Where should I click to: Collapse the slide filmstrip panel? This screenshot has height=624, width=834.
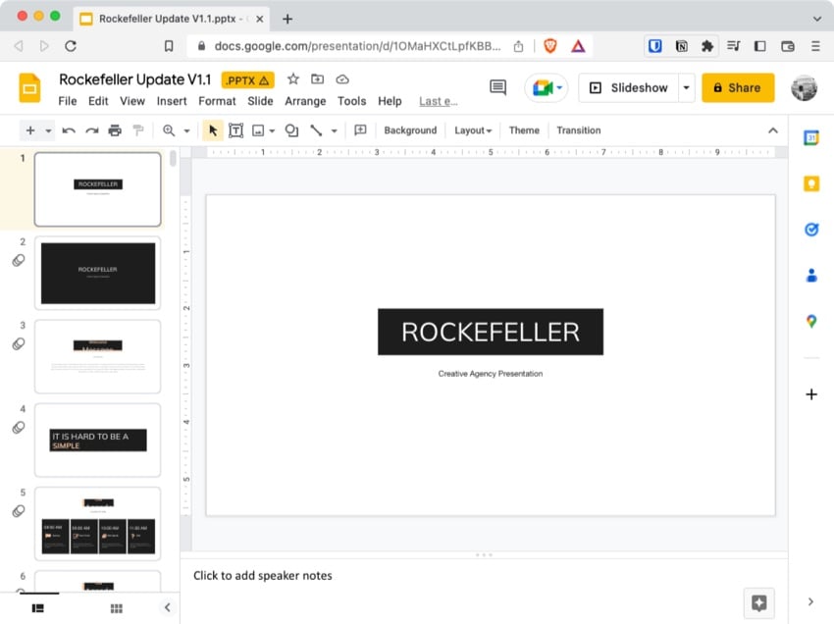coord(167,608)
